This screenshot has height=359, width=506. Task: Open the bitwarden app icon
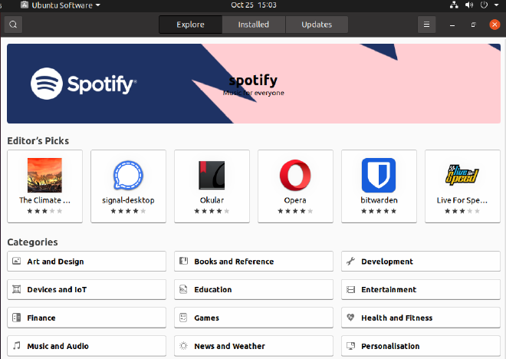tap(379, 176)
